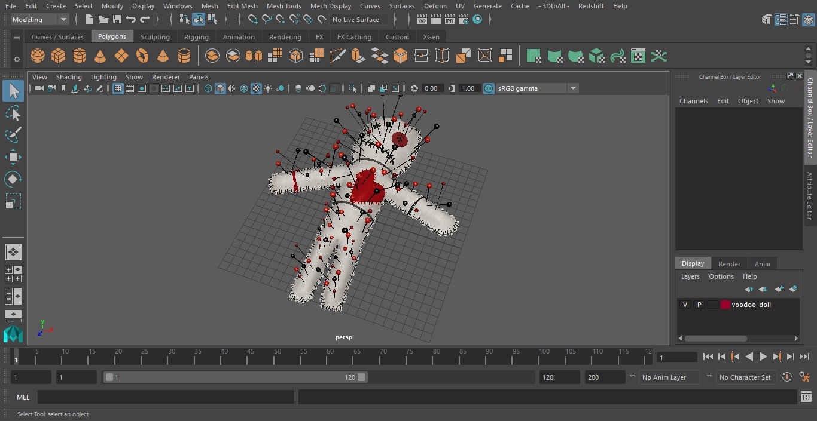Image resolution: width=817 pixels, height=421 pixels.
Task: Click the voodoo_doll layer red color swatch
Action: click(x=725, y=305)
